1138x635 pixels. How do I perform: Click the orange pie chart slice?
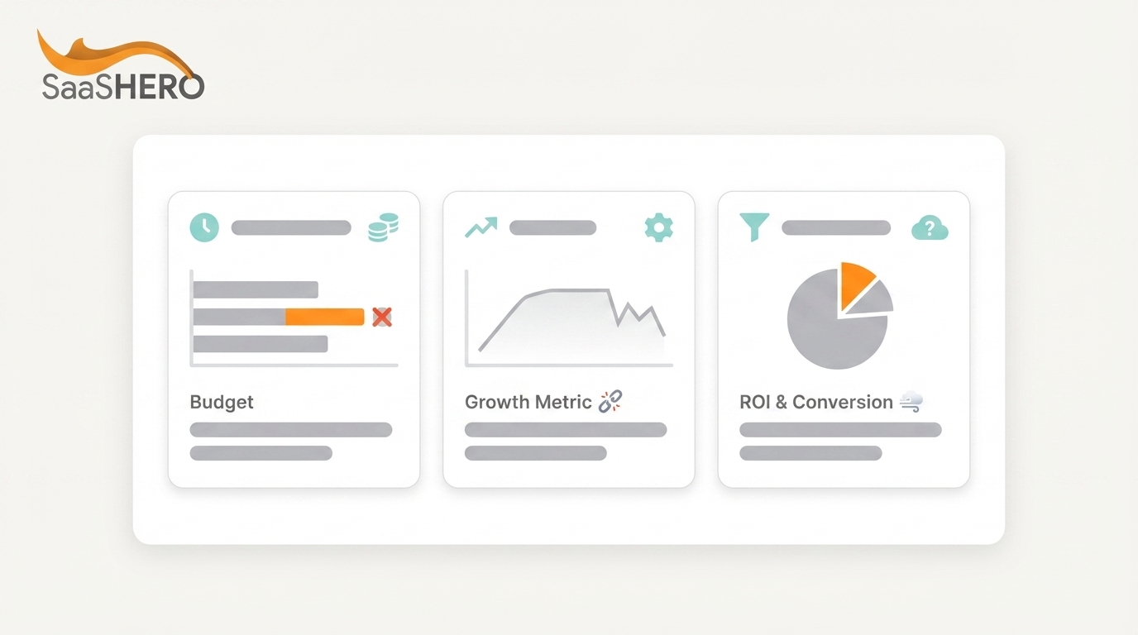(857, 284)
